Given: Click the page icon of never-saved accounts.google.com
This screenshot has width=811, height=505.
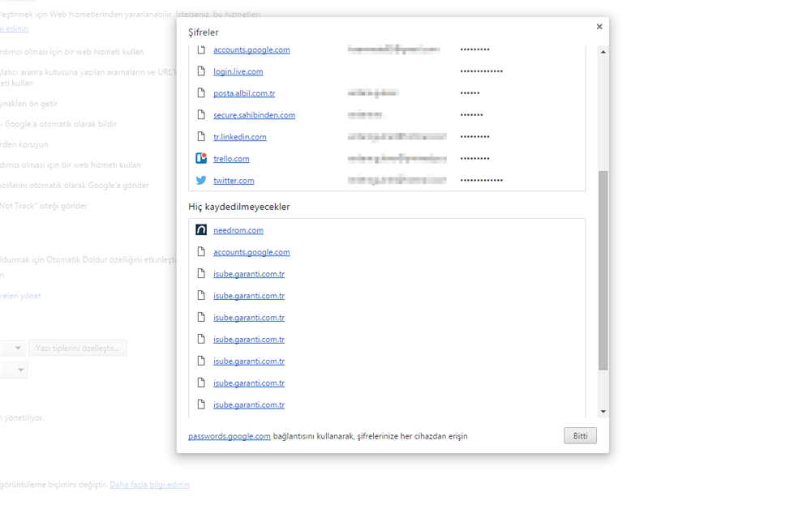Looking at the screenshot, I should click(201, 252).
